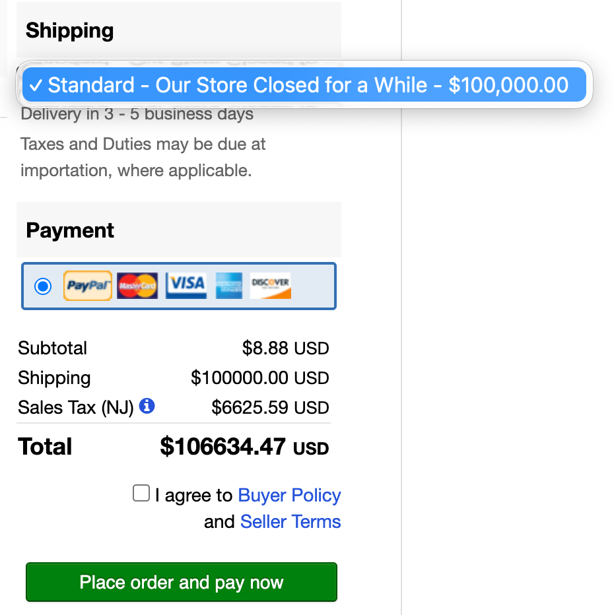Click the American Express card icon
The image size is (614, 615).
228,286
